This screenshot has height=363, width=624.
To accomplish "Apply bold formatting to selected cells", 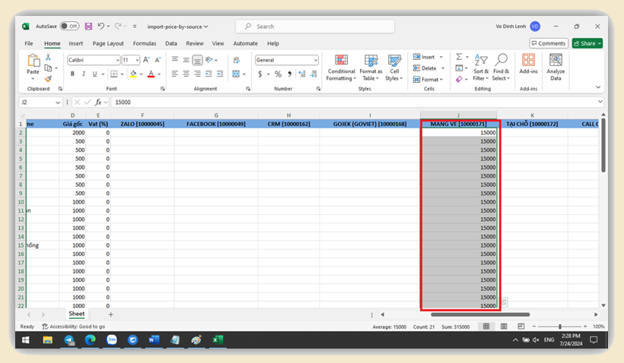I will [x=72, y=74].
